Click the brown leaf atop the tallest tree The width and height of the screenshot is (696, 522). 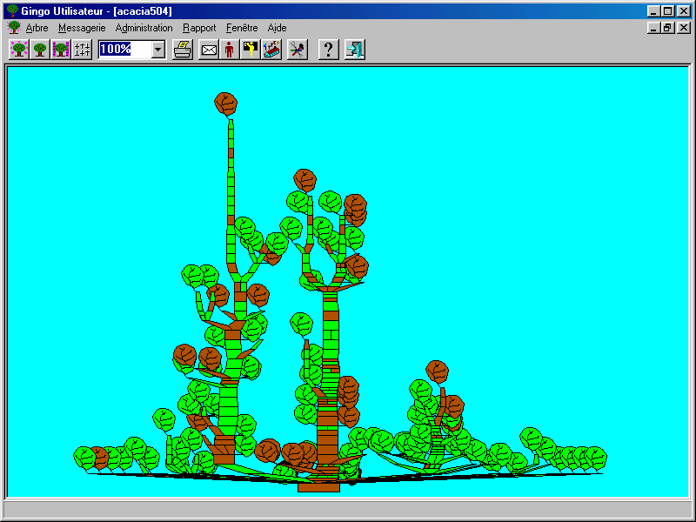point(226,104)
